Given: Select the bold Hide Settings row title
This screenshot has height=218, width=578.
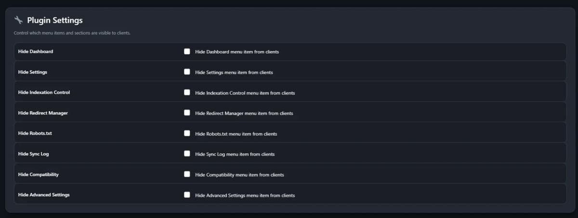Looking at the screenshot, I should [x=33, y=72].
